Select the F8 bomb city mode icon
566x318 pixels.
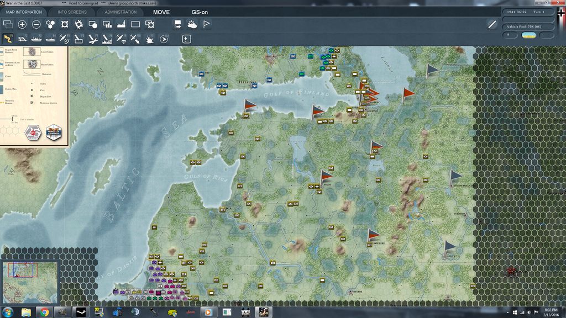pos(107,39)
